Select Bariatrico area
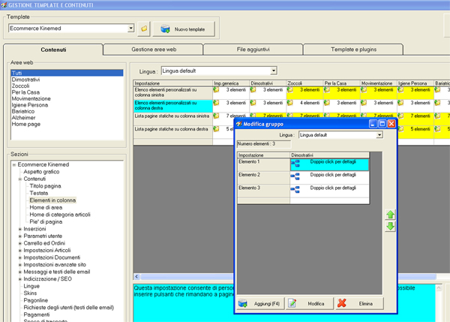The height and width of the screenshot is (322, 450). tap(23, 111)
